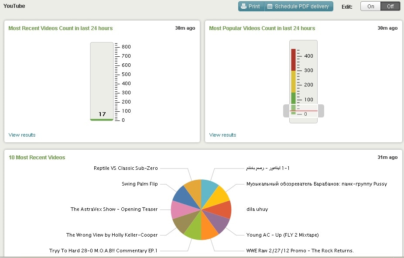
Task: Click the Schedule PDF delivery button text
Action: click(x=301, y=7)
